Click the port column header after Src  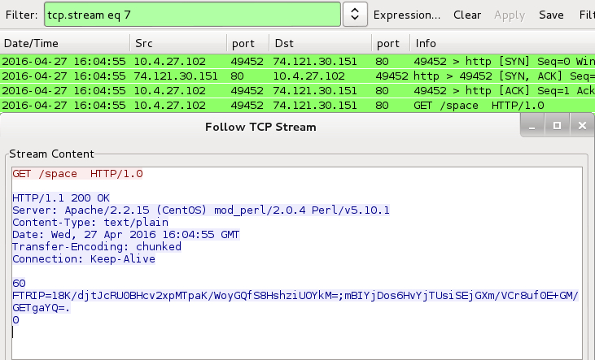(243, 43)
